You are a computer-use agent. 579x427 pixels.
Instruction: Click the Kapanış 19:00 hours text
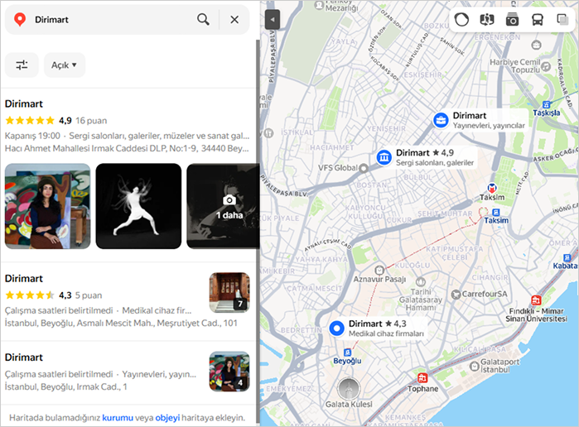(x=32, y=136)
